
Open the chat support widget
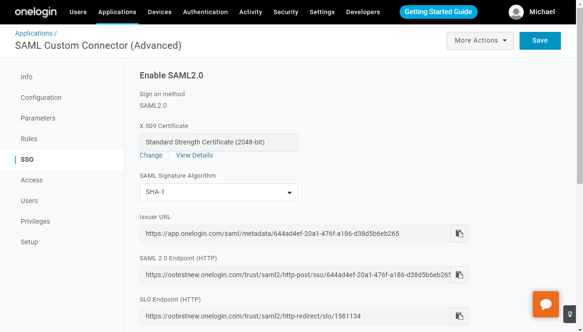545,304
